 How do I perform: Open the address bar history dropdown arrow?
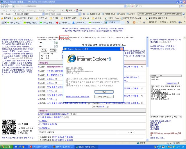(x=125, y=6)
